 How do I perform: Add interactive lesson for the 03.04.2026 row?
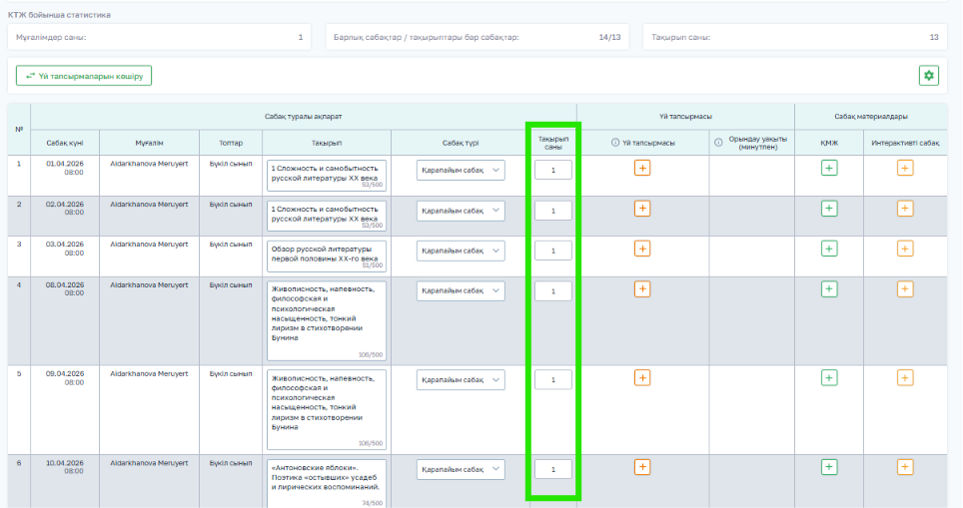[905, 249]
